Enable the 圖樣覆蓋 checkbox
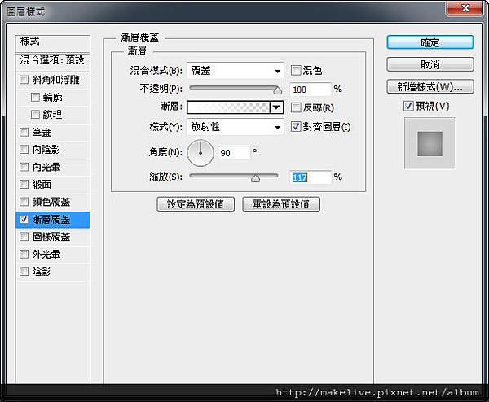This screenshot has height=402, width=489. click(x=24, y=237)
